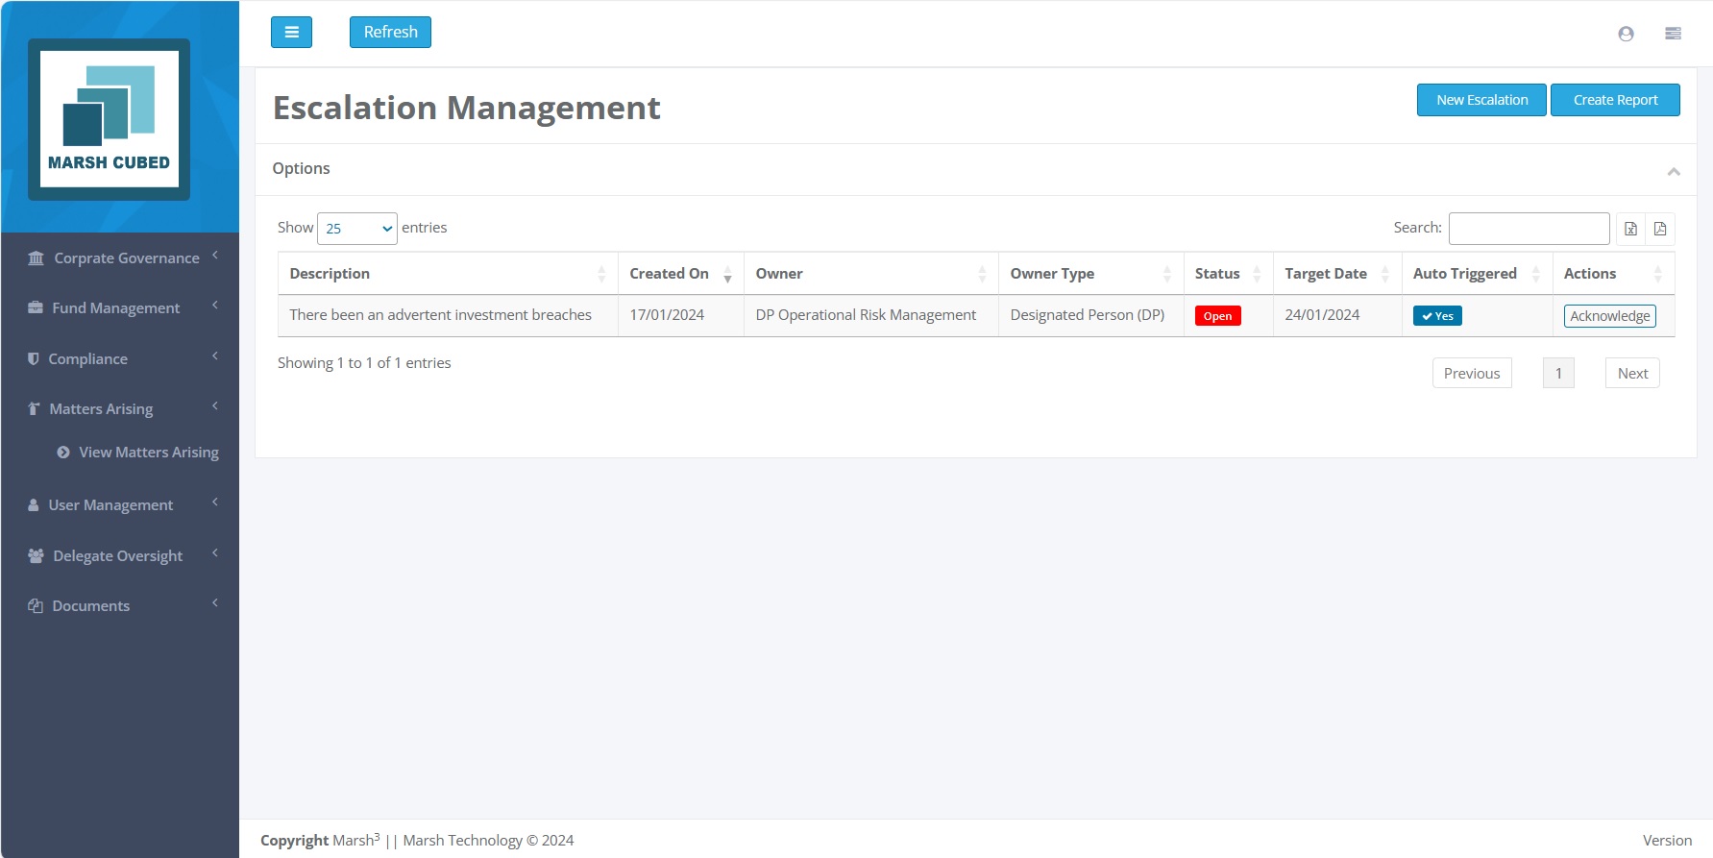
Task: Expand the Fund Management menu
Action: (x=116, y=308)
